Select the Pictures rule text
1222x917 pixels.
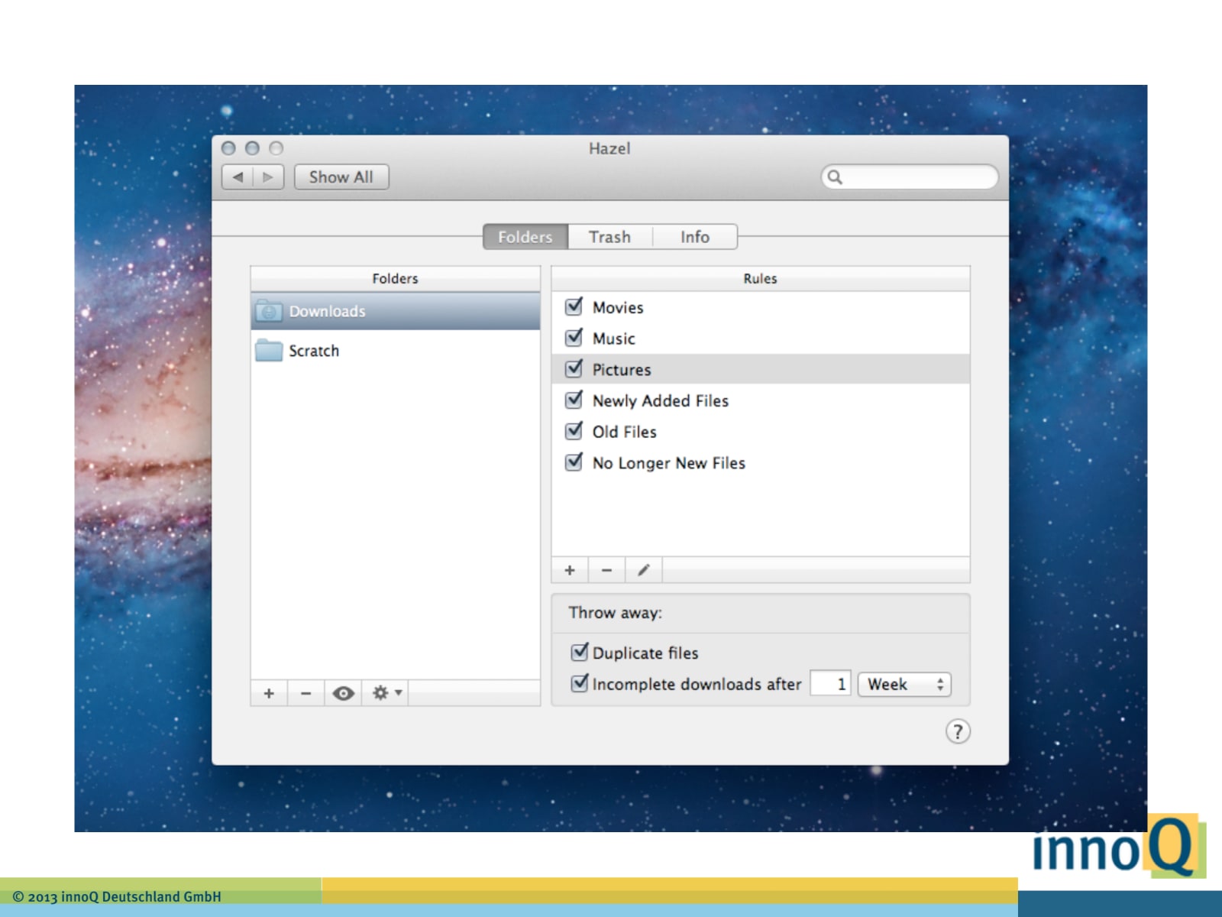point(622,370)
